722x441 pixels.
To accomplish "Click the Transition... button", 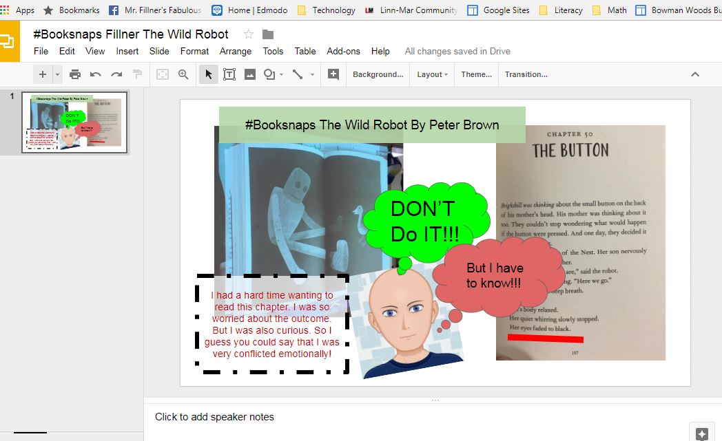I will click(526, 74).
